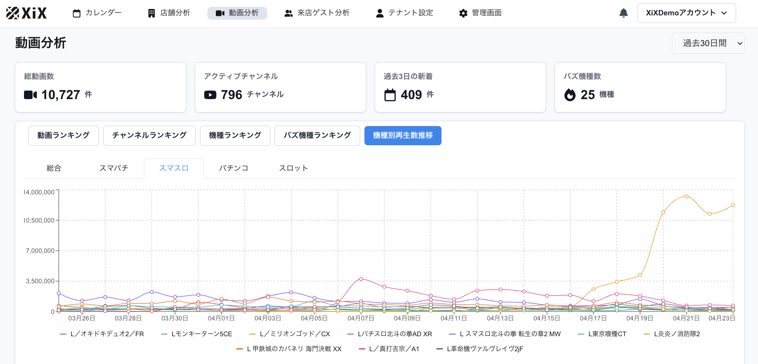Screen dimensions: 758x364
Task: Click the 管理画面 gear icon
Action: point(463,13)
